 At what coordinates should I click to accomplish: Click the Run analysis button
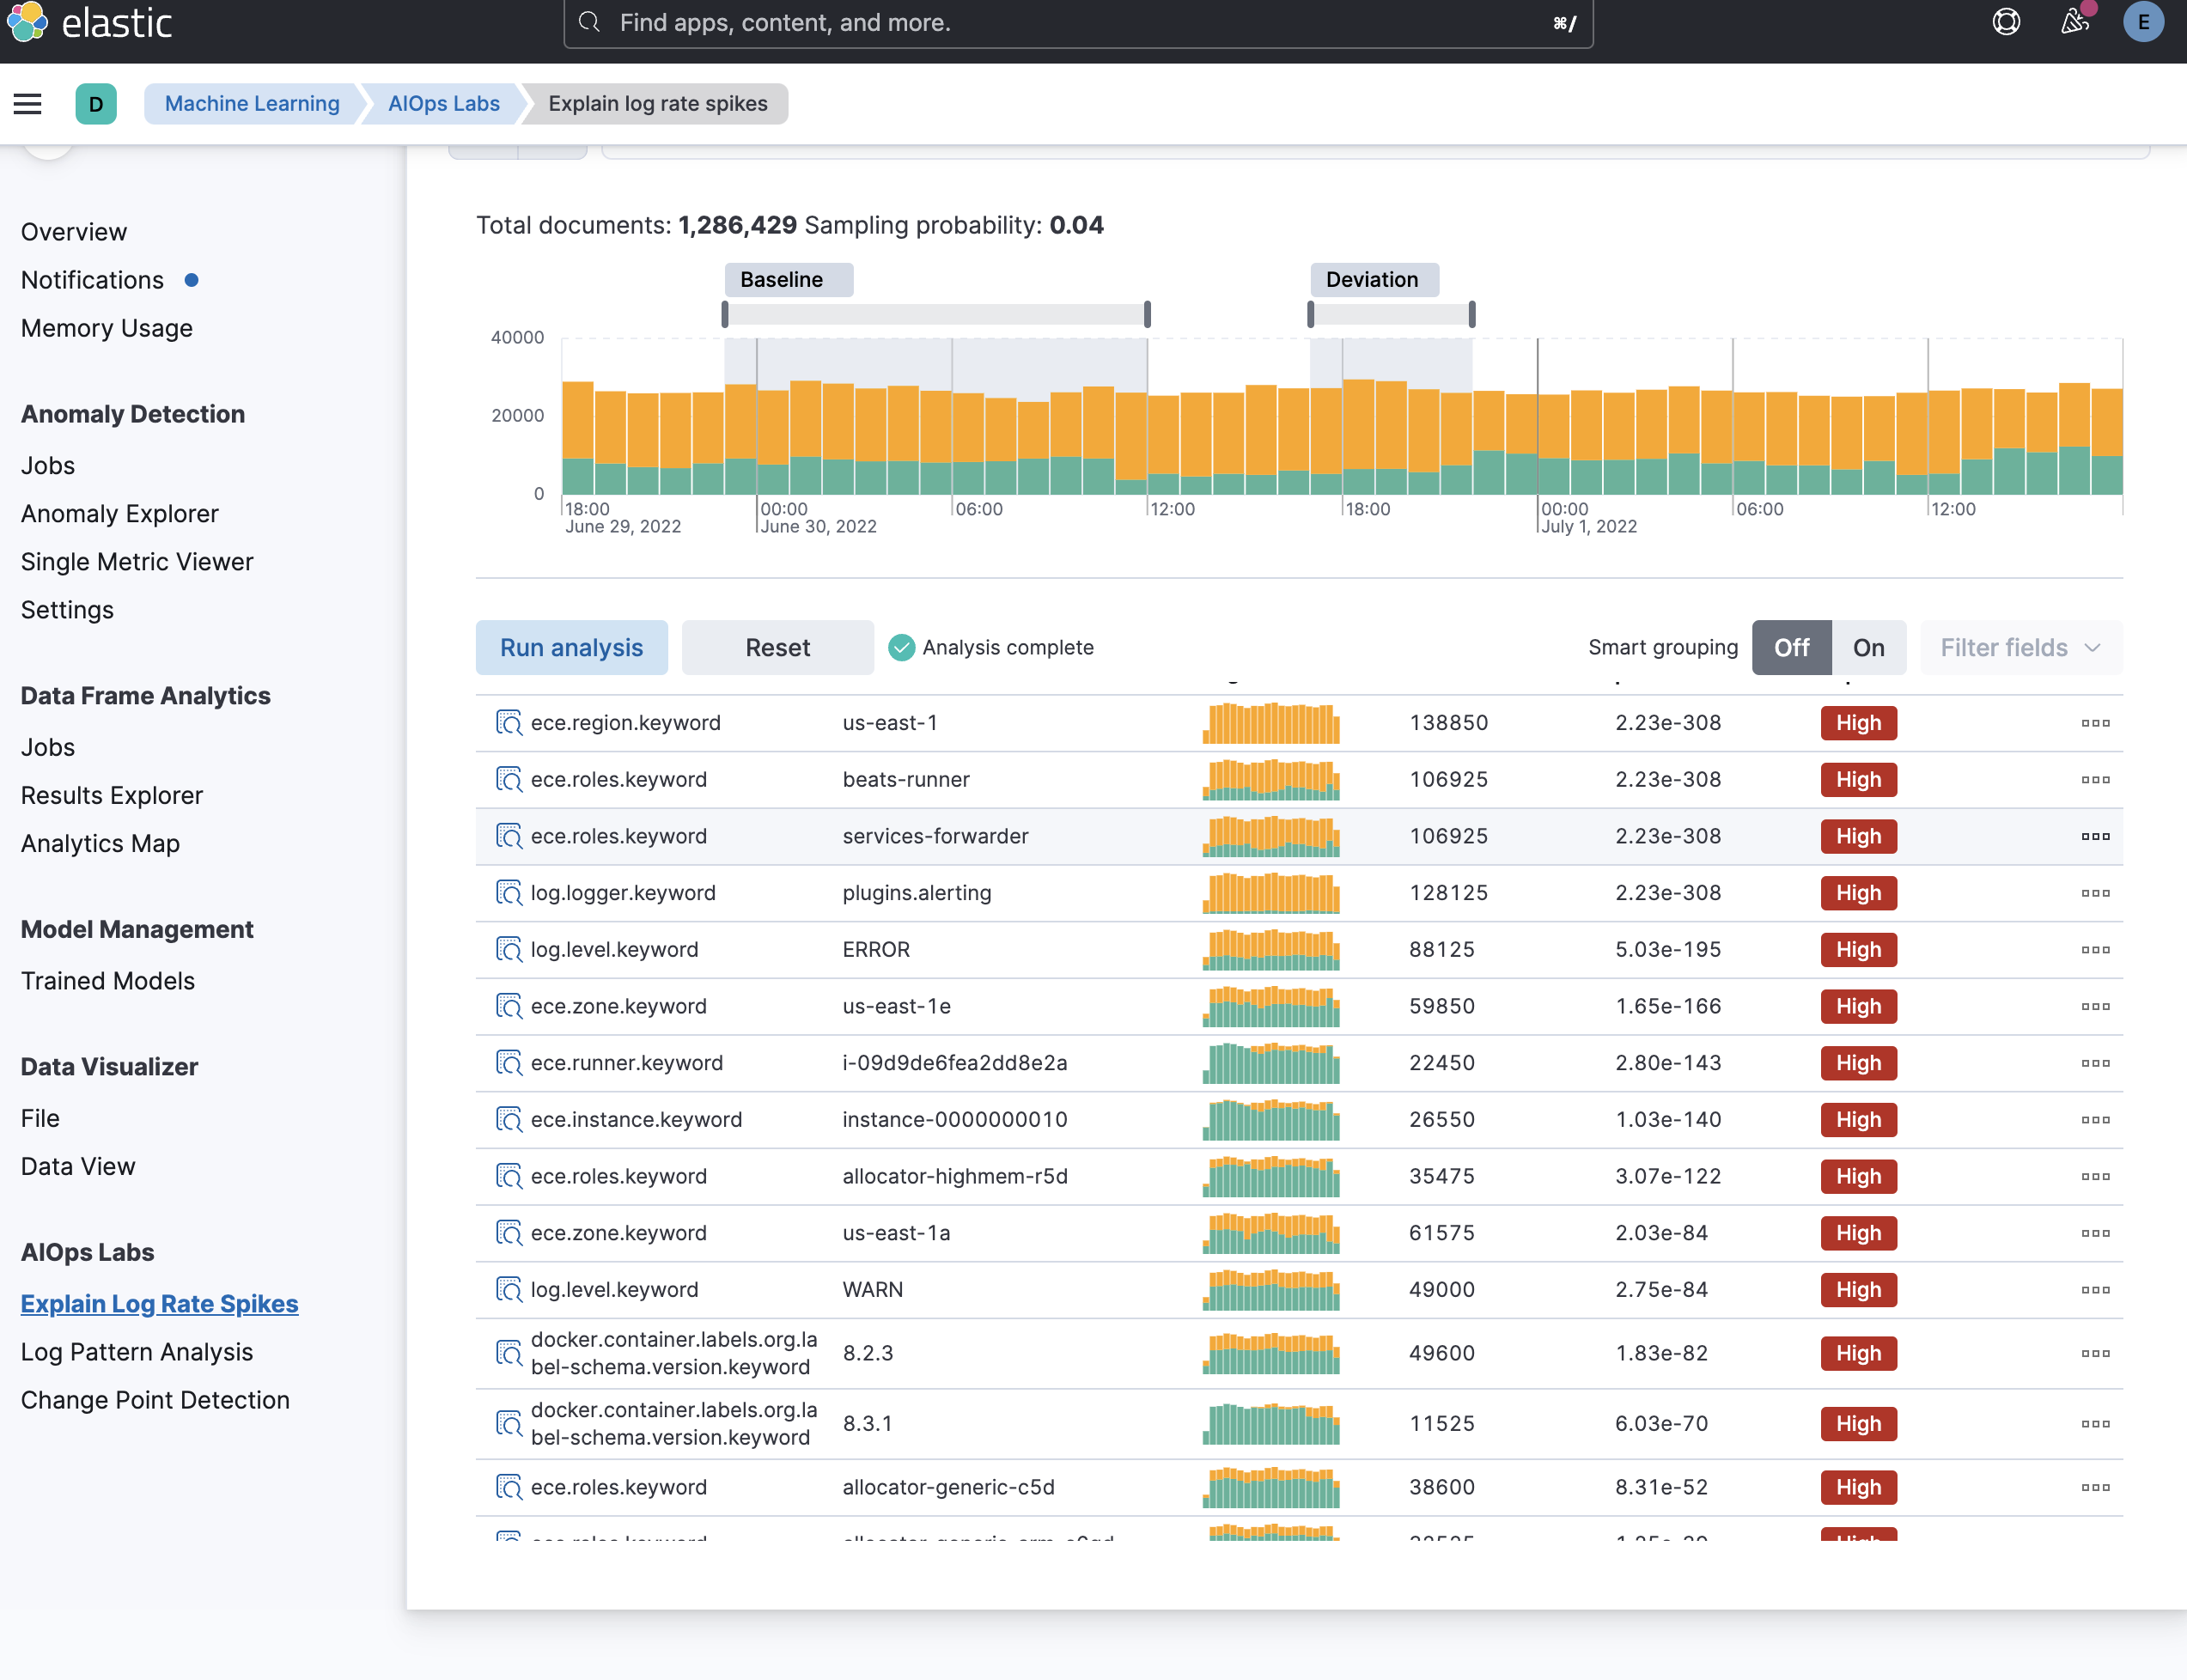571,647
